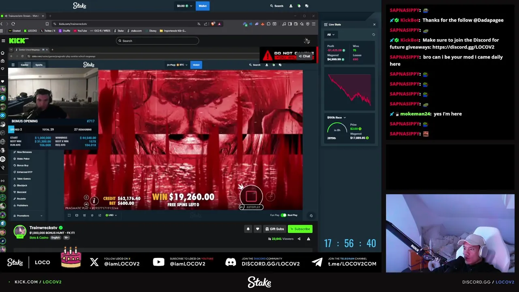
Task: Open Bonus Buy in casino sidebar
Action: [x=21, y=165]
